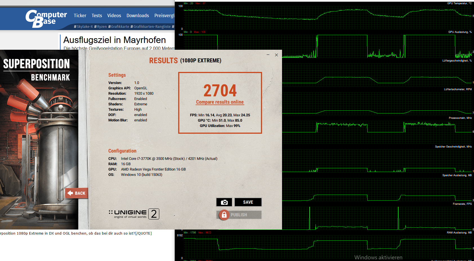Click the Motion Blur value enabled

[x=141, y=120]
